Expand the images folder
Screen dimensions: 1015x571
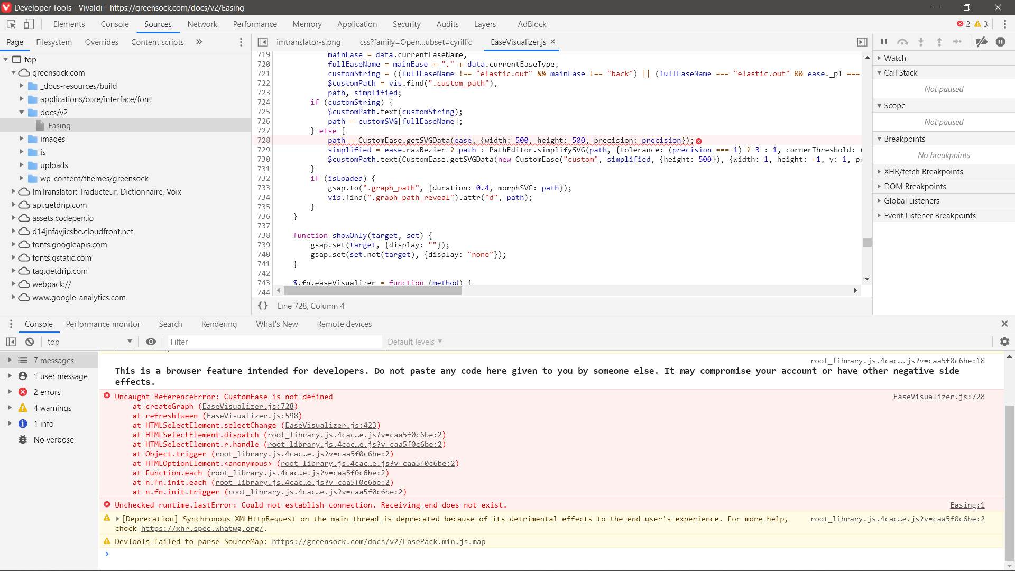point(22,139)
